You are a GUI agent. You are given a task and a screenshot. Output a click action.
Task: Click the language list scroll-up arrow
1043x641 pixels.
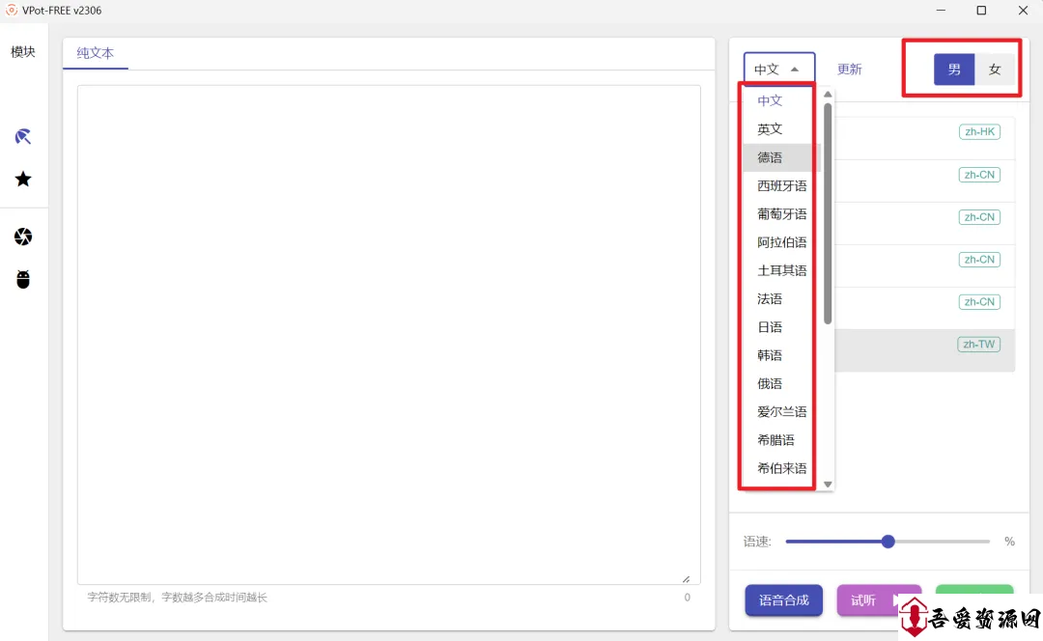[828, 95]
